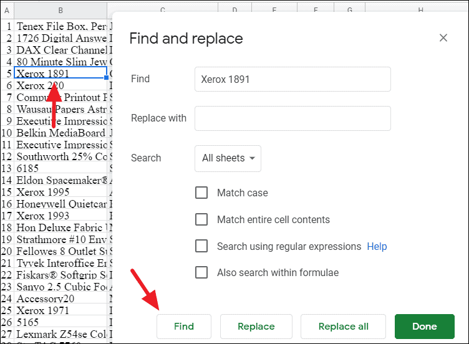The image size is (469, 344).
Task: Enable the Match case checkbox
Action: coord(201,193)
